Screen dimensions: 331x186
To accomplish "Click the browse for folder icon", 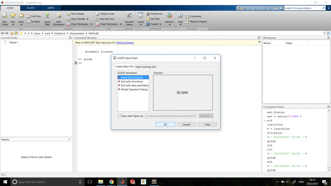I will point(16,33).
